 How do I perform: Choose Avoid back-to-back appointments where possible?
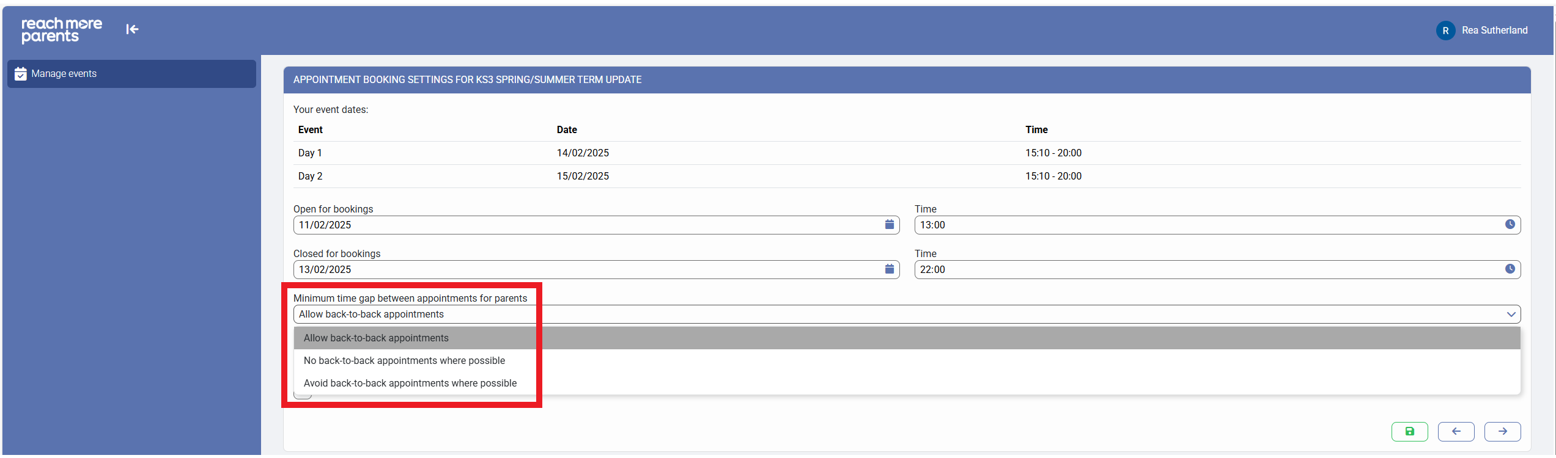[410, 383]
